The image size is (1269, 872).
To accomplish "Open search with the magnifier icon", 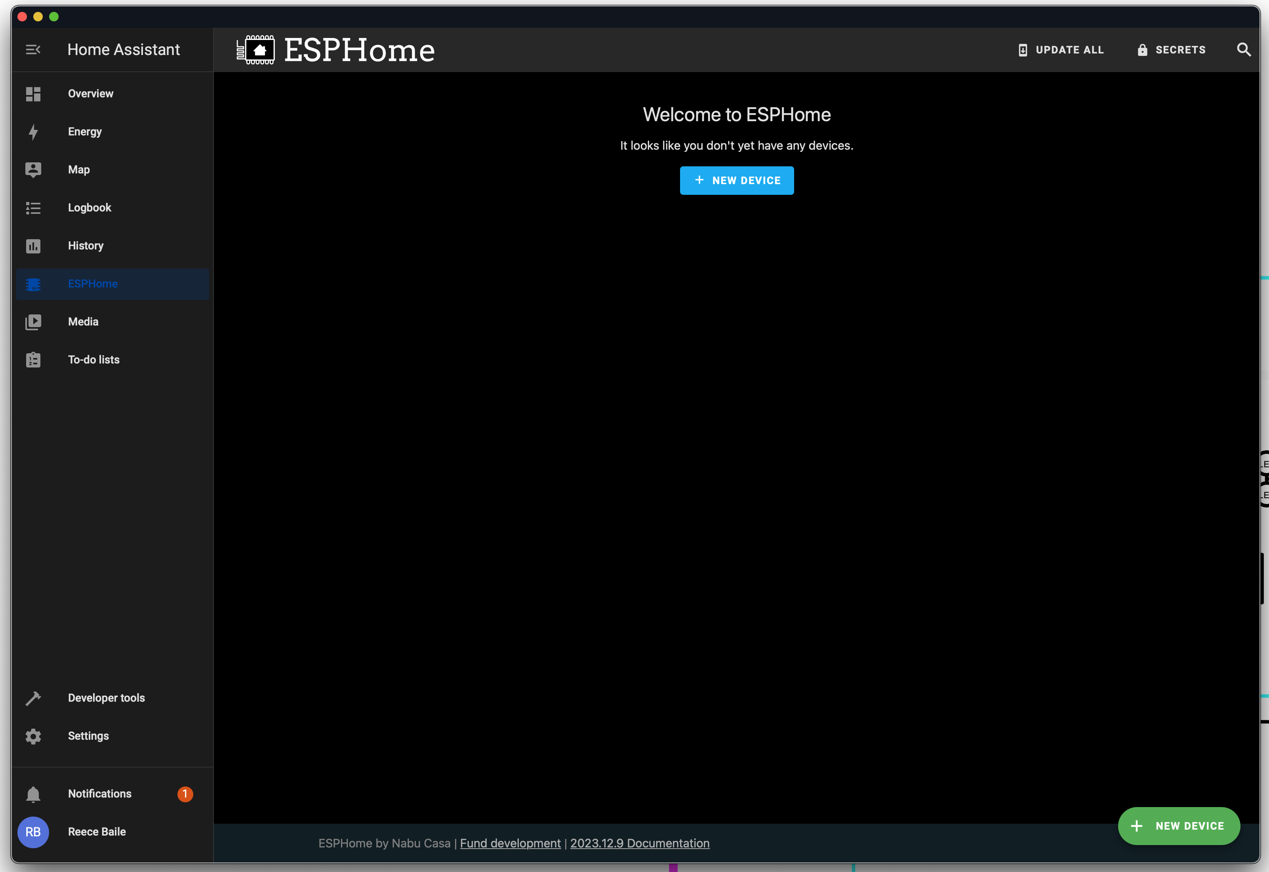I will [x=1243, y=50].
